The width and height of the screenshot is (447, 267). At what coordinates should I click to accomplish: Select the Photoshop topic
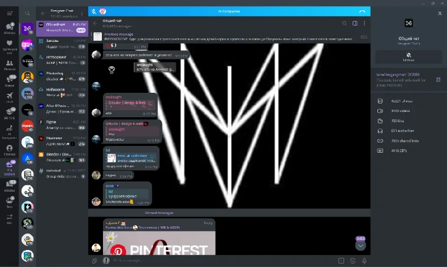point(62,76)
